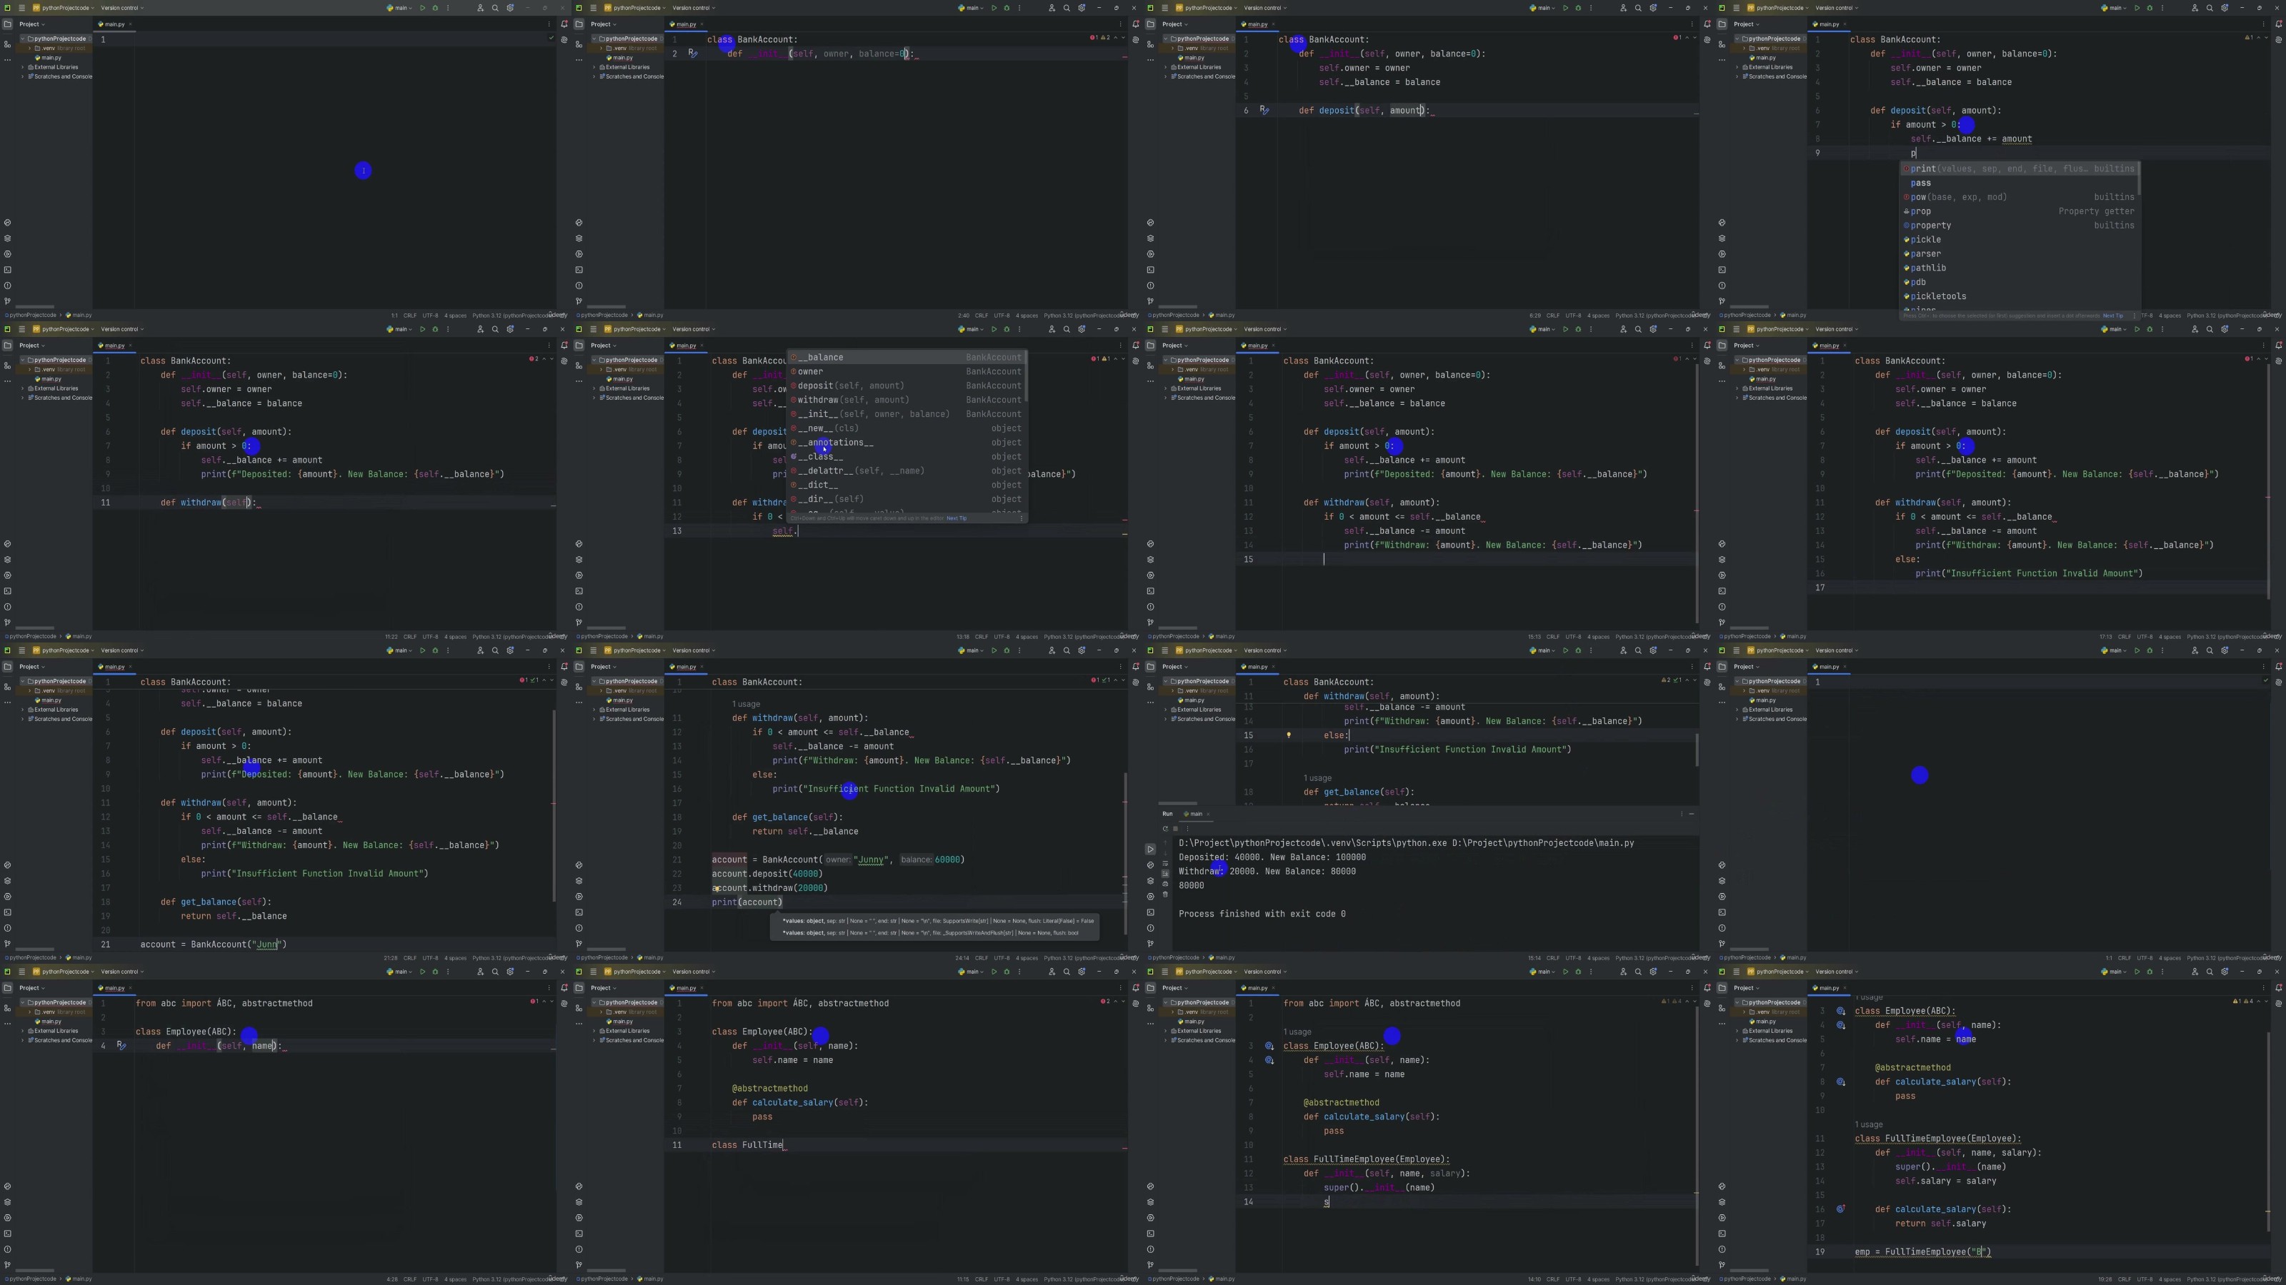2286x1285 pixels.
Task: Open Run panel options menu next to hide dash
Action: click(1682, 814)
